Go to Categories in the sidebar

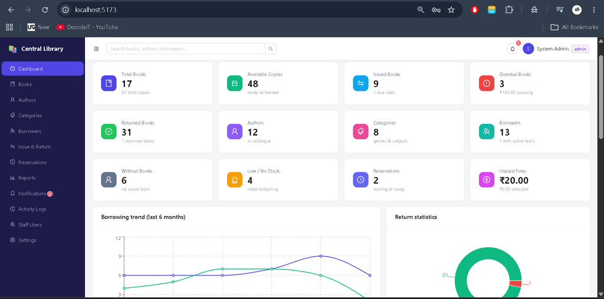pos(42,116)
